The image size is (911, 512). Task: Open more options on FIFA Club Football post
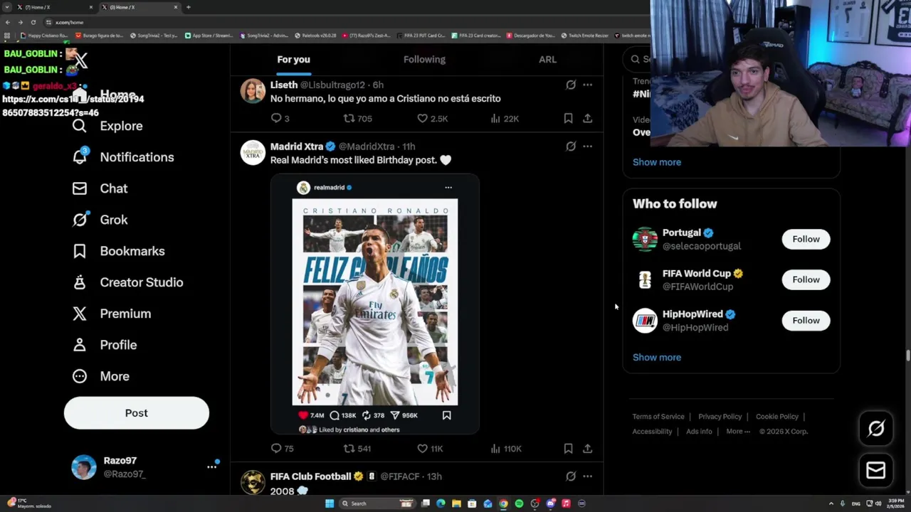588,476
